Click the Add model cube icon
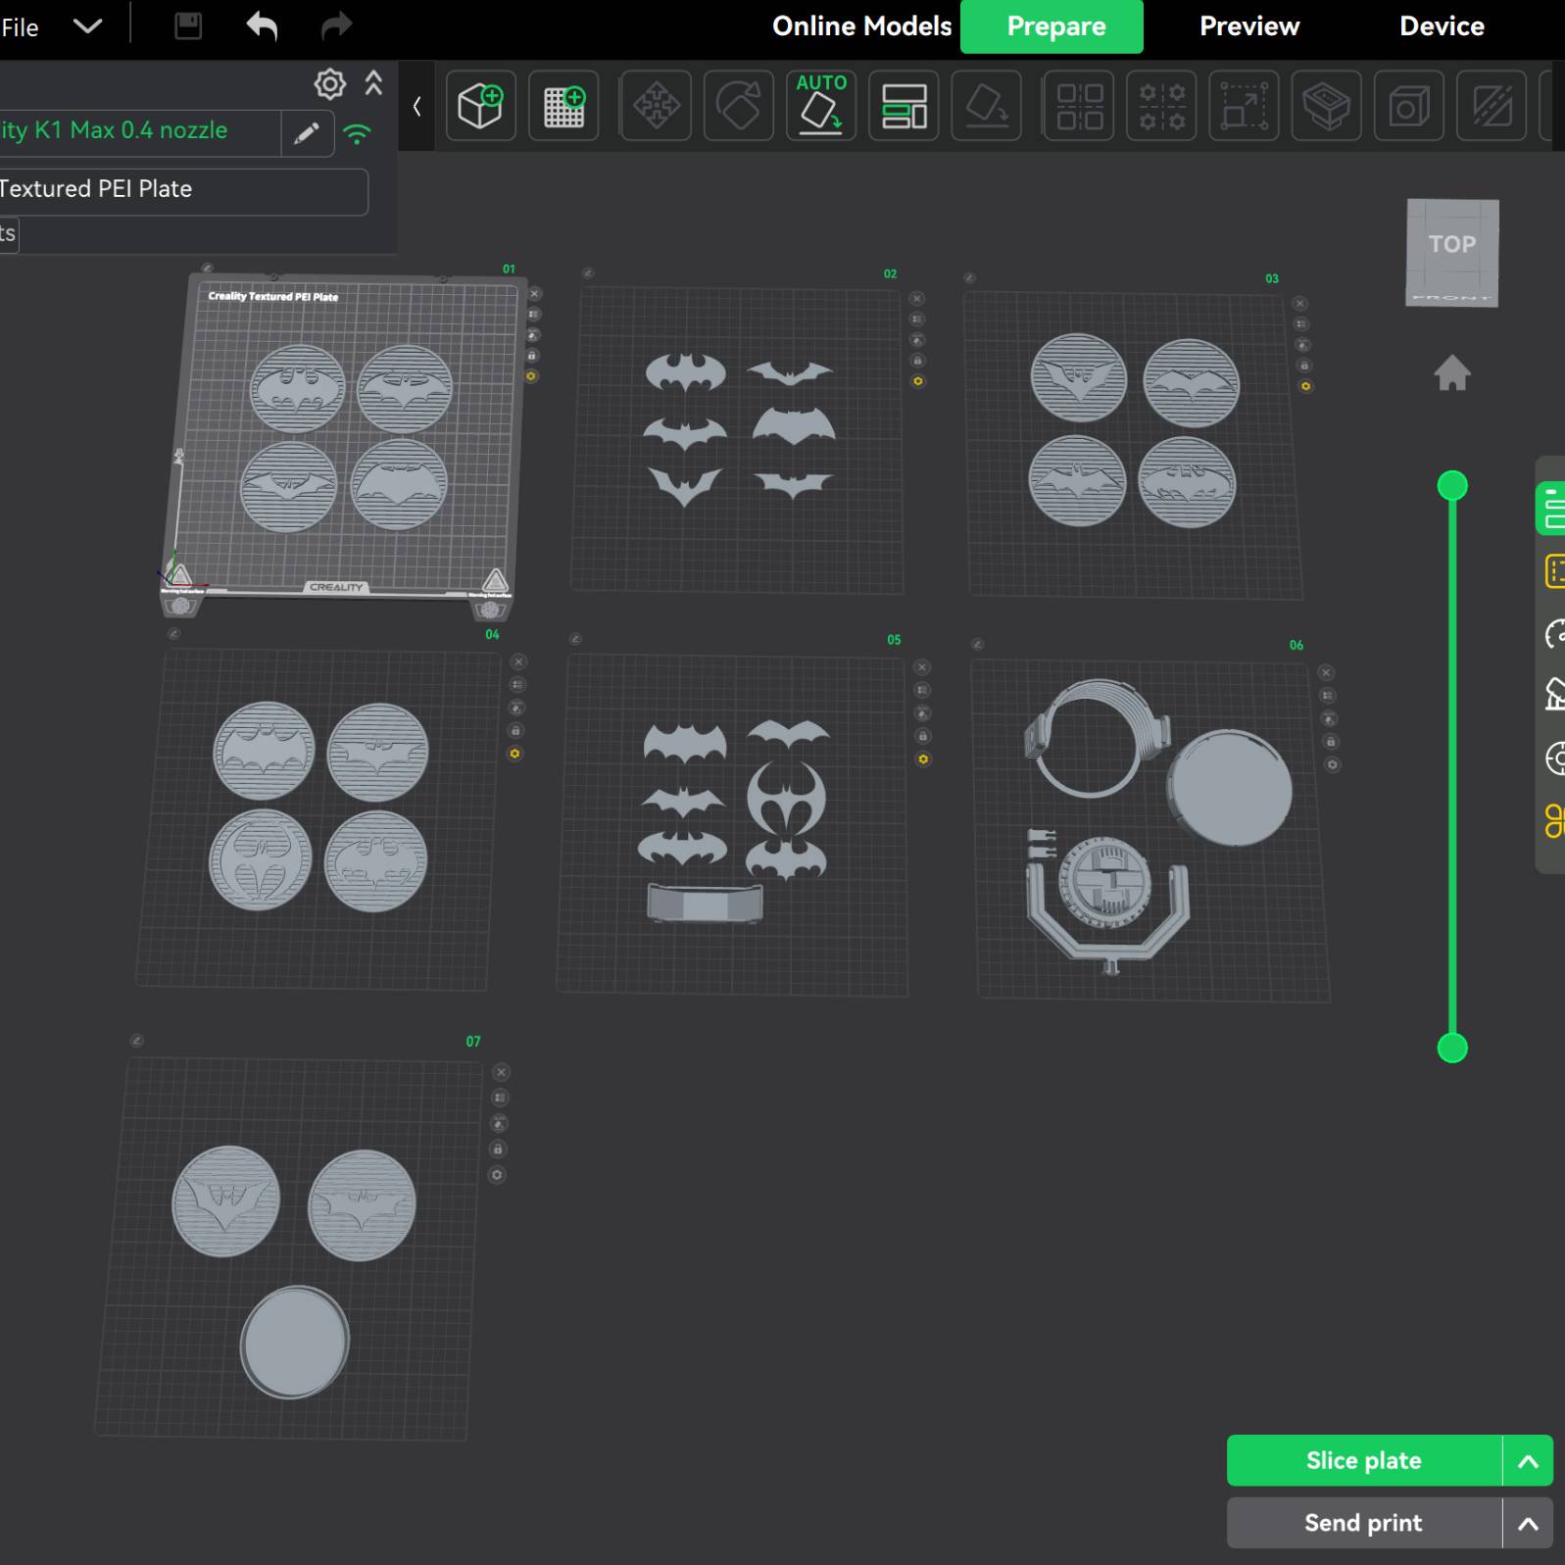This screenshot has width=1565, height=1565. [480, 106]
